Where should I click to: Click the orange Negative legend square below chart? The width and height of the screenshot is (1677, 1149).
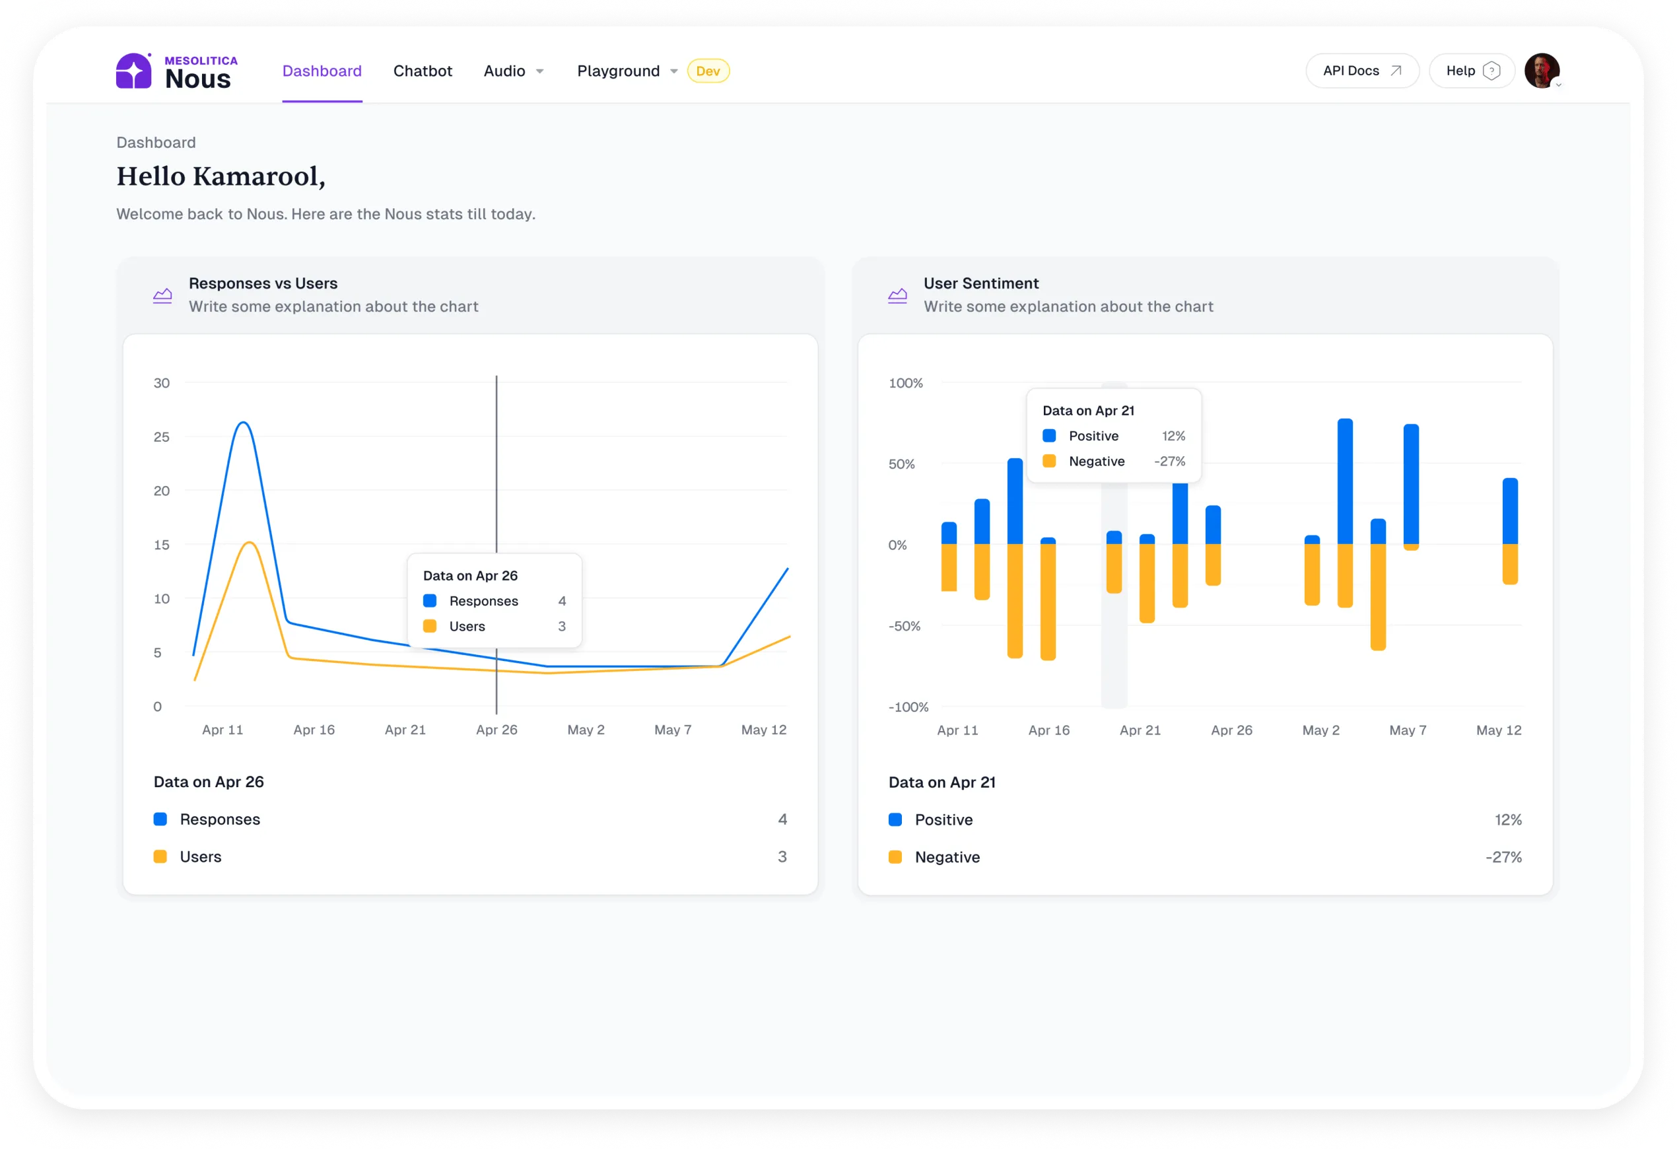[895, 856]
